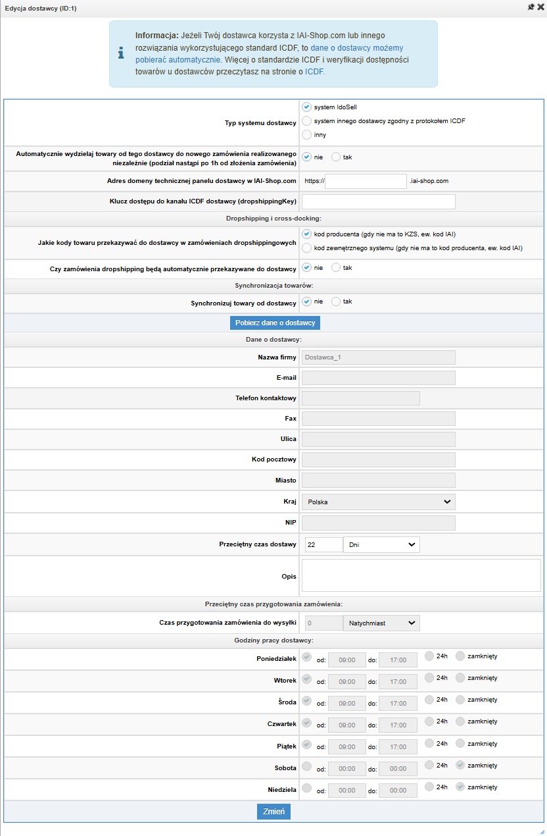Click the Piątek 'do' closing time field
Image resolution: width=547 pixels, height=836 pixels.
click(x=398, y=747)
